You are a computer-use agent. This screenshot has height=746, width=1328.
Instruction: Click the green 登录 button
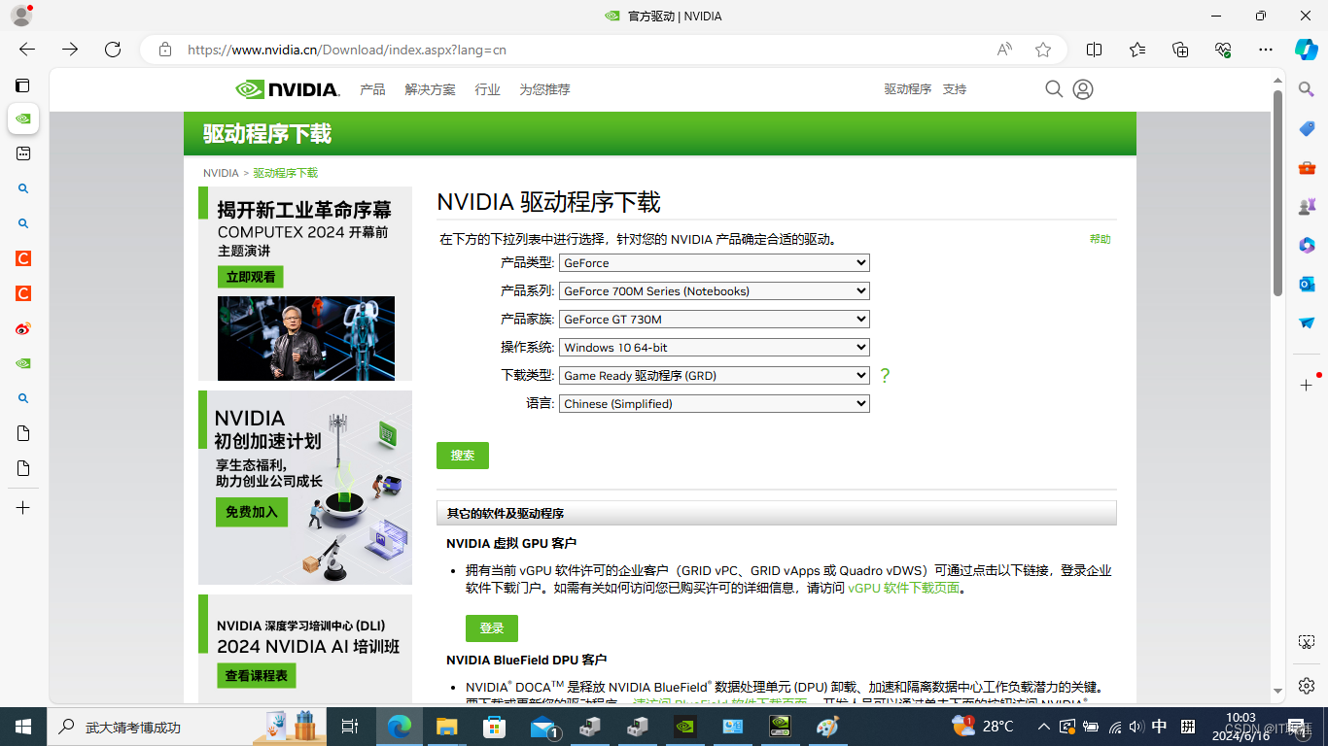tap(492, 628)
